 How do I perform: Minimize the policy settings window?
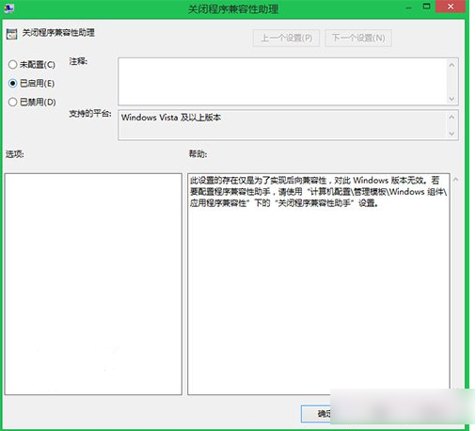click(x=408, y=7)
